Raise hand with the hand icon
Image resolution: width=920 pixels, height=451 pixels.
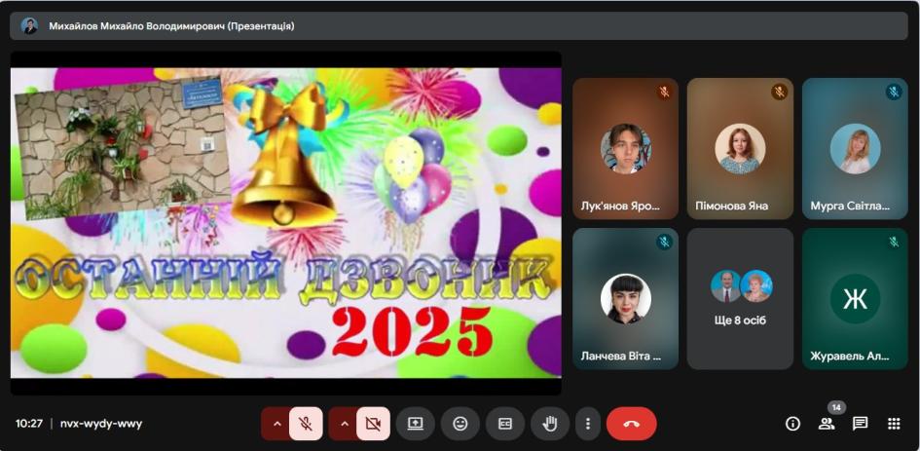click(550, 424)
